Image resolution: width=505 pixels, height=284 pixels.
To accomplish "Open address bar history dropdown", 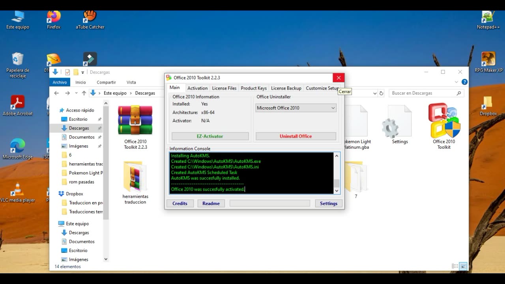I will 375,93.
